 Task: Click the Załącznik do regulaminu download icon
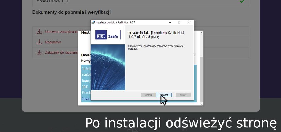pyautogui.click(x=39, y=52)
